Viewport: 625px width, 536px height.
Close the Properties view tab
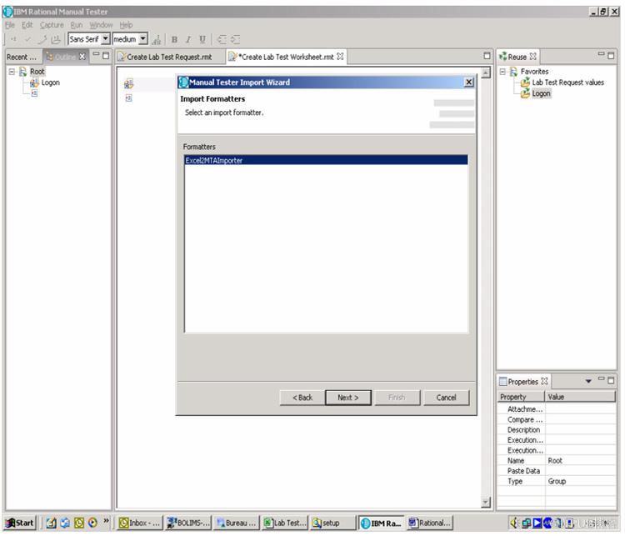[x=544, y=381]
